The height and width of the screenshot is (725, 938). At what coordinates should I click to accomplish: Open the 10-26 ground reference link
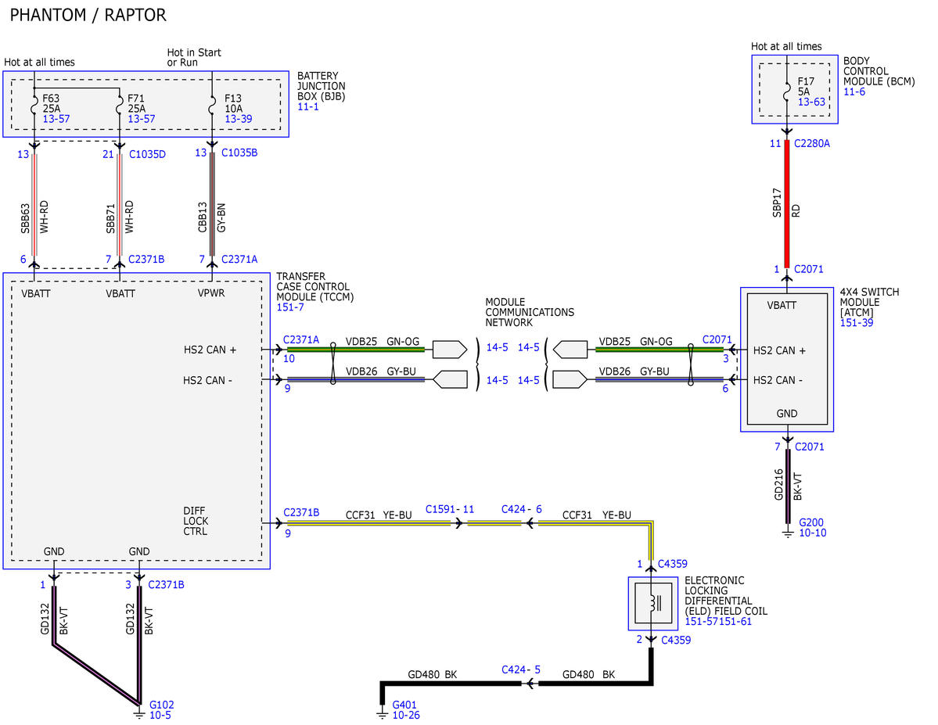click(x=405, y=715)
